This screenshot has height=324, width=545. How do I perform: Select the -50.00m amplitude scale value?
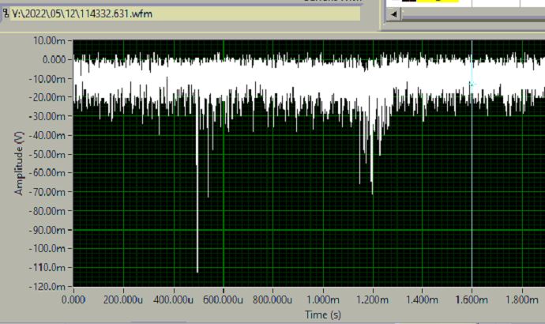pos(47,154)
